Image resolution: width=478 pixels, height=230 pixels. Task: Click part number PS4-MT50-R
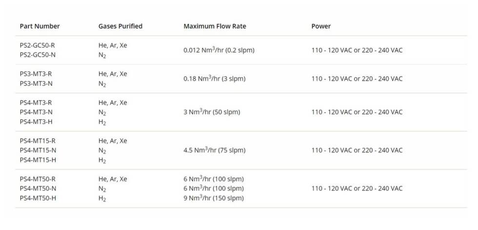pyautogui.click(x=38, y=179)
